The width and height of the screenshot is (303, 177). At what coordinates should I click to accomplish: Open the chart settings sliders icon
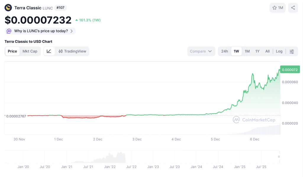click(x=291, y=51)
